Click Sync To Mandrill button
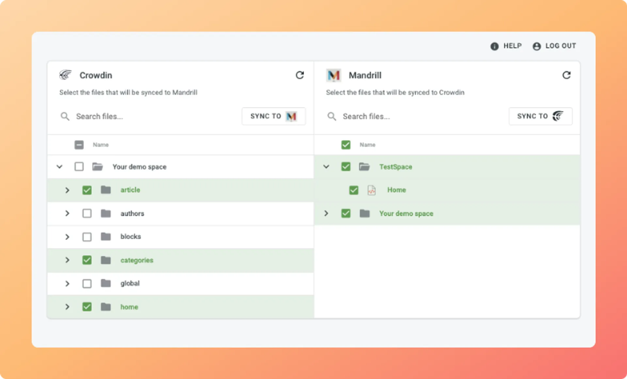This screenshot has height=379, width=627. pyautogui.click(x=273, y=116)
